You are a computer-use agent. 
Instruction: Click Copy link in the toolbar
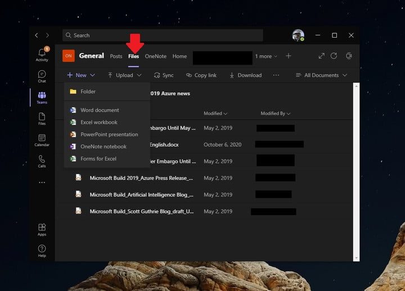coord(201,75)
